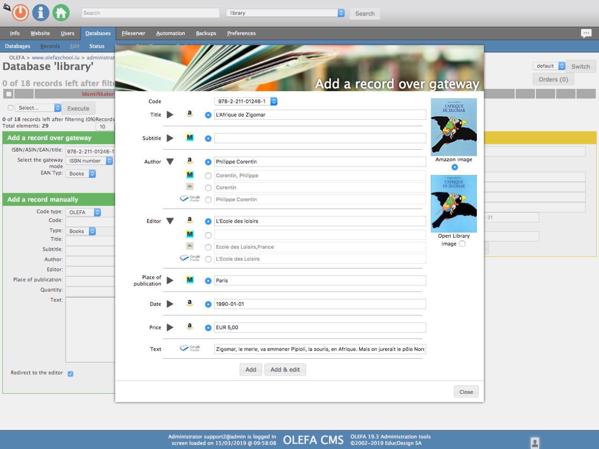
Task: Select the Title radio for L'Afrique de Zigomar
Action: pyautogui.click(x=208, y=115)
